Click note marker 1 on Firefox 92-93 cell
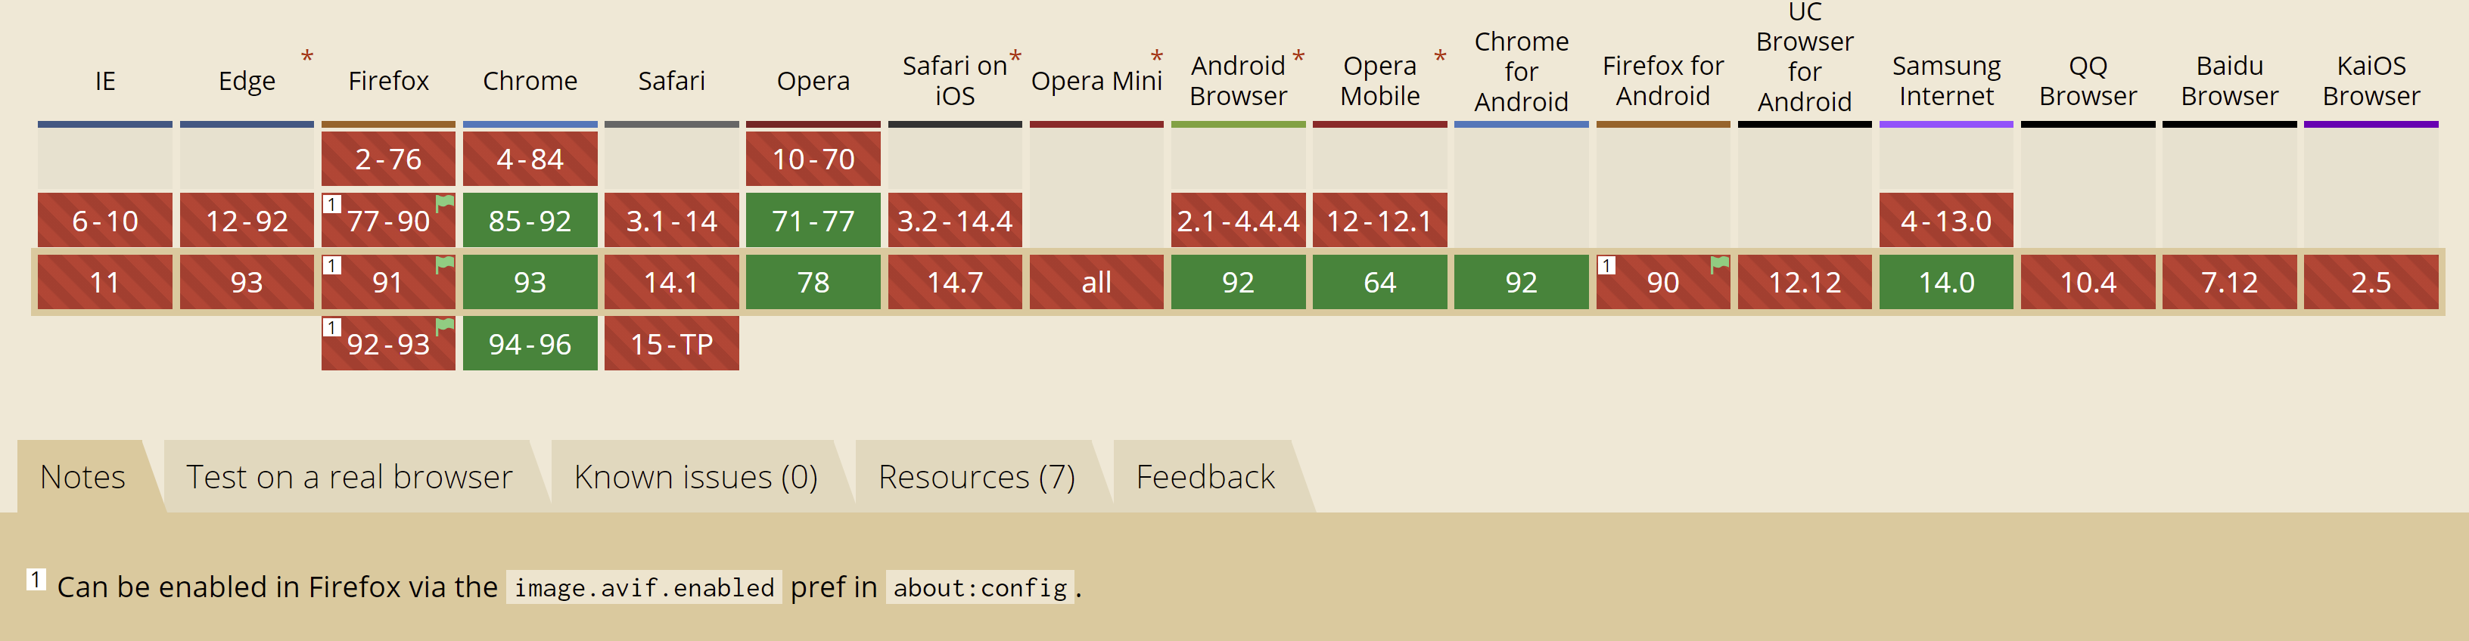2469x641 pixels. [x=331, y=328]
